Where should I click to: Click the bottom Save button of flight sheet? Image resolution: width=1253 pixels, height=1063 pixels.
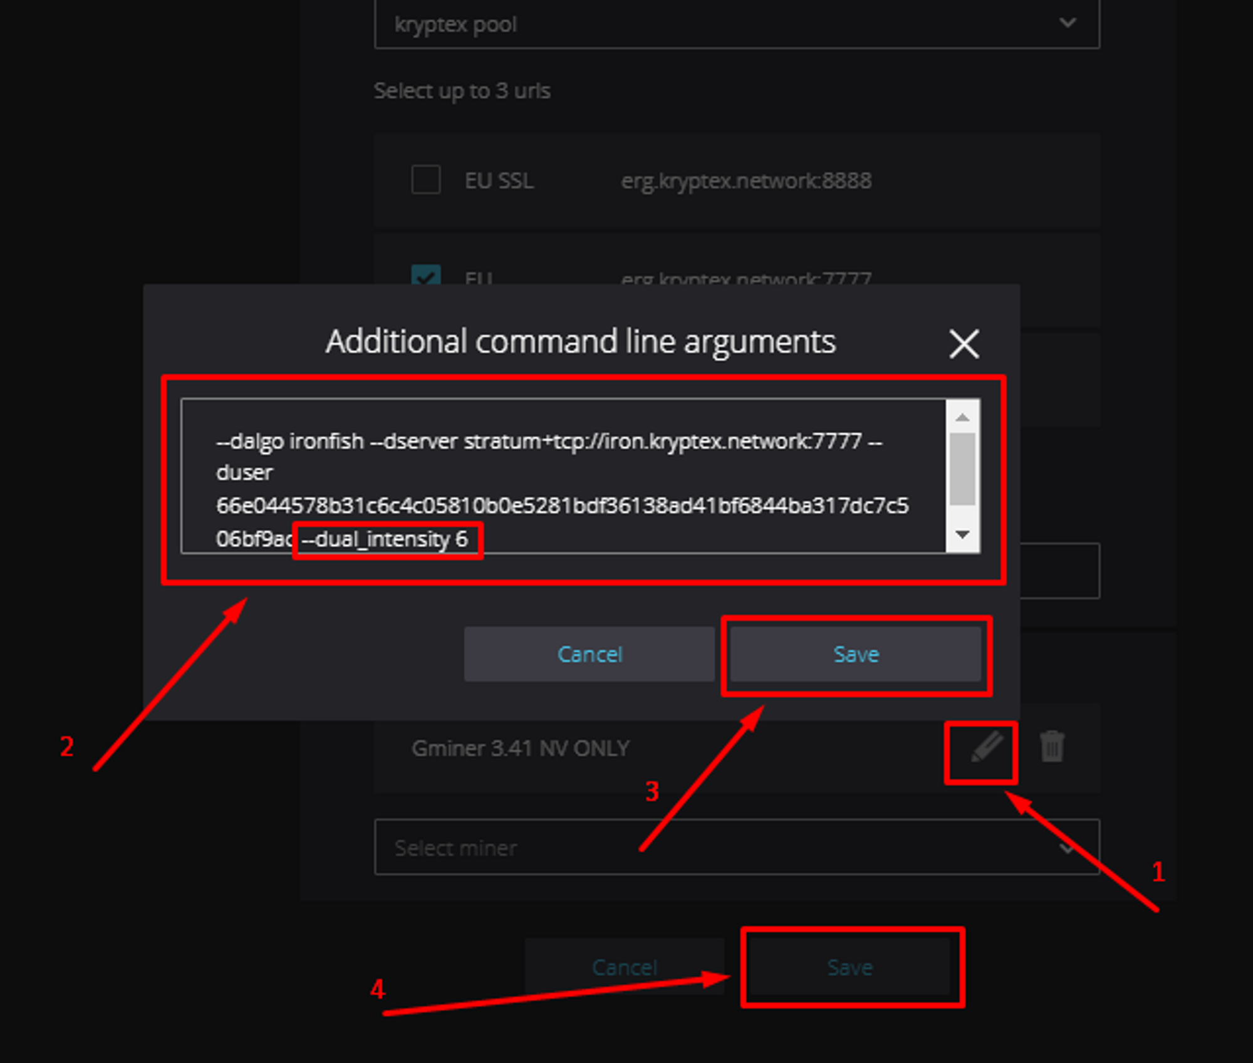(850, 967)
